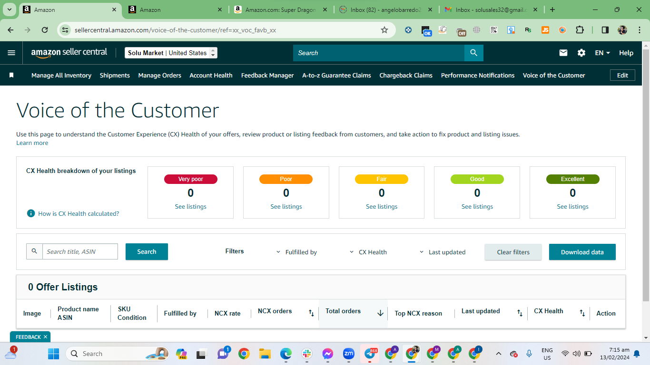The height and width of the screenshot is (365, 650).
Task: Open the Seller Central hamburger menu
Action: [11, 53]
